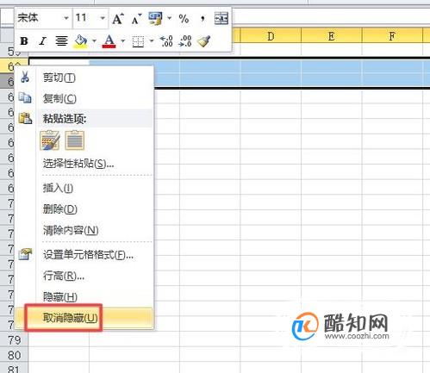The width and height of the screenshot is (430, 373).
Task: Toggle center alignment in mini toolbar
Action: 61,41
